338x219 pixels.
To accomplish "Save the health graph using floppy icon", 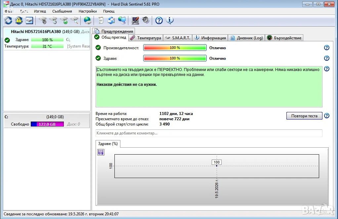I will 101,152.
